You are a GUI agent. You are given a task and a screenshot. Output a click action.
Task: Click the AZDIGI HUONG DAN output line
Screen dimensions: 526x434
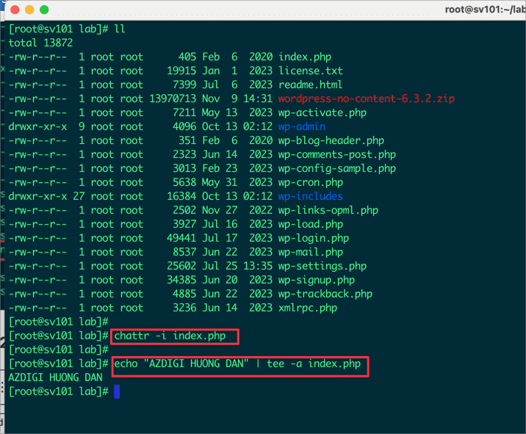coord(56,377)
